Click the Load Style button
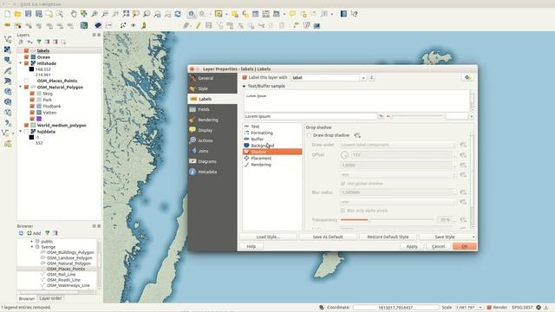 tap(268, 237)
